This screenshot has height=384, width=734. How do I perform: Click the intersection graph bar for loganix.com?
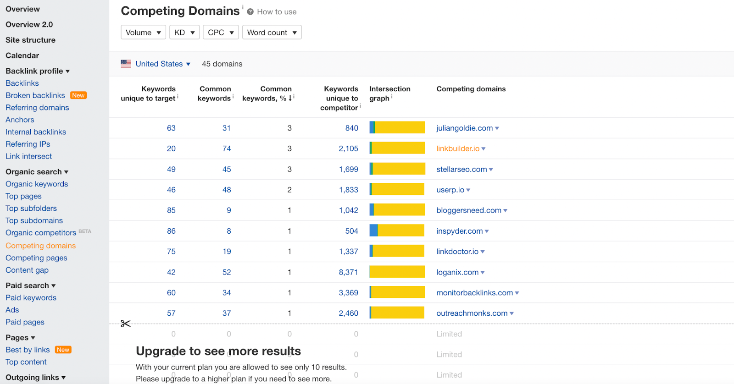(397, 272)
